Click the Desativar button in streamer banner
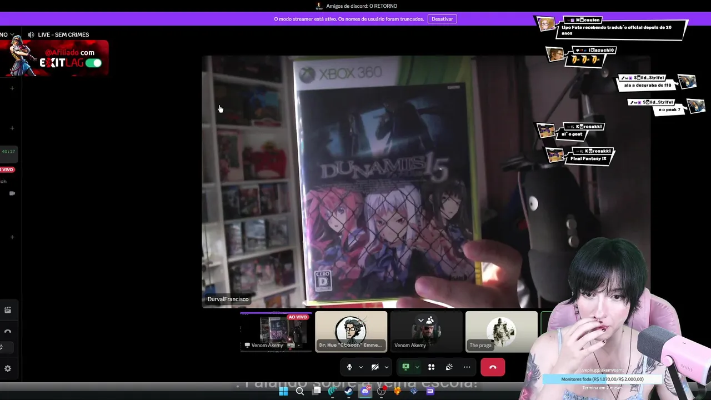Image resolution: width=711 pixels, height=400 pixels. point(442,19)
